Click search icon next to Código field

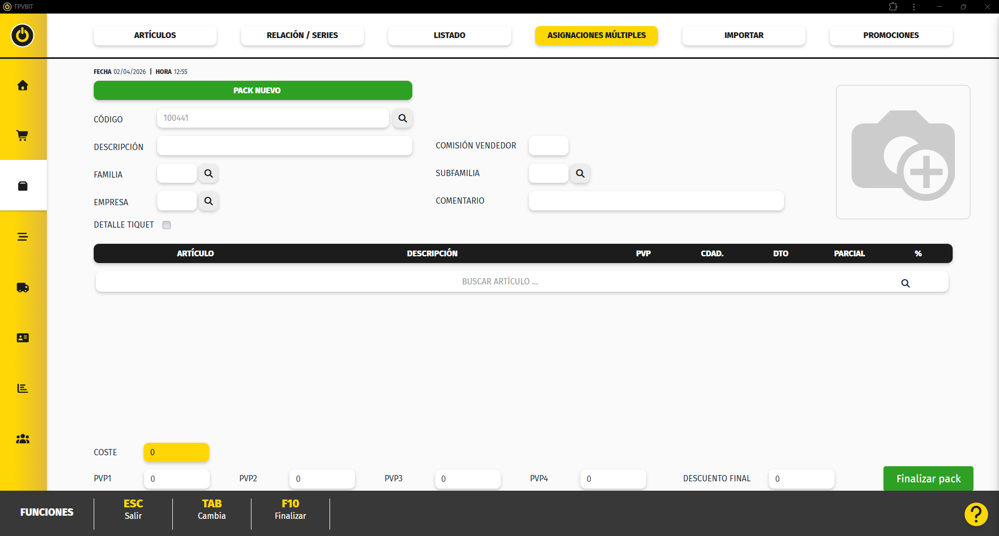(x=402, y=118)
